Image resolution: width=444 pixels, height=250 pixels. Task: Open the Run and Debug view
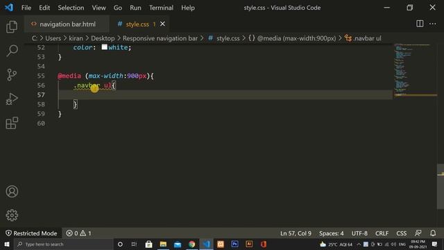12,99
